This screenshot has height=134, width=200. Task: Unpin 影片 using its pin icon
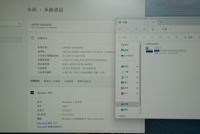pyautogui.click(x=137, y=94)
